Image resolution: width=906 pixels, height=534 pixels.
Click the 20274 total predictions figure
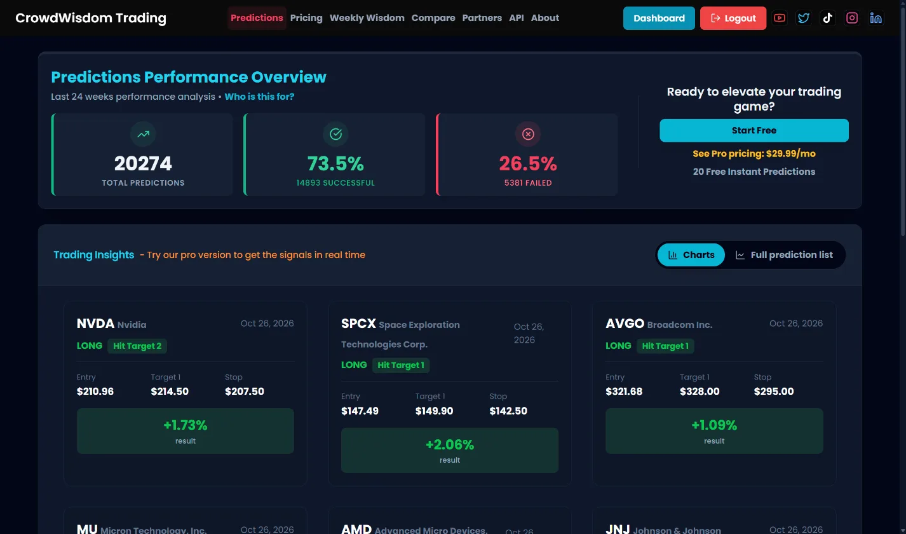(143, 163)
